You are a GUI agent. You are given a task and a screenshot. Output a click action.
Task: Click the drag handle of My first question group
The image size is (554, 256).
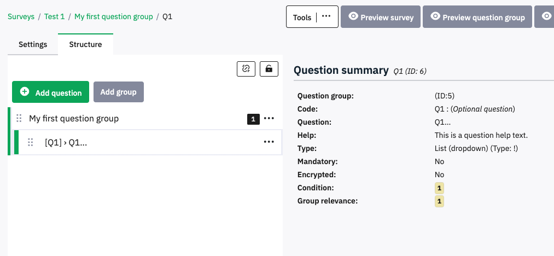pos(19,118)
